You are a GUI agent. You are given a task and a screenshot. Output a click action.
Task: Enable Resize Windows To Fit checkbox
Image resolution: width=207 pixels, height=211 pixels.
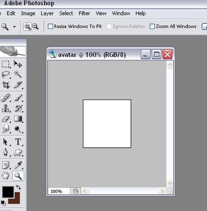[x=50, y=26]
